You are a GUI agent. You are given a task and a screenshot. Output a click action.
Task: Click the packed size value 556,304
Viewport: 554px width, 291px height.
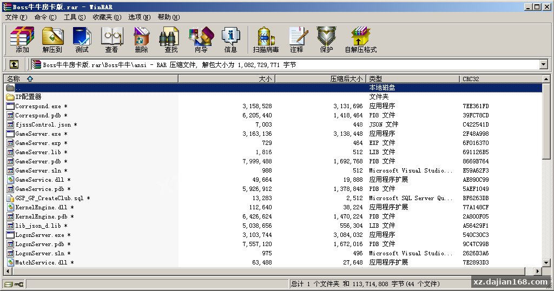(351, 226)
